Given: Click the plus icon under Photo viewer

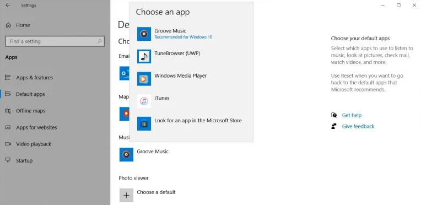Looking at the screenshot, I should [x=126, y=195].
